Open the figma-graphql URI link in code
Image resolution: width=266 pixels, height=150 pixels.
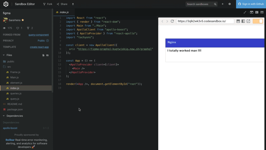115,49
